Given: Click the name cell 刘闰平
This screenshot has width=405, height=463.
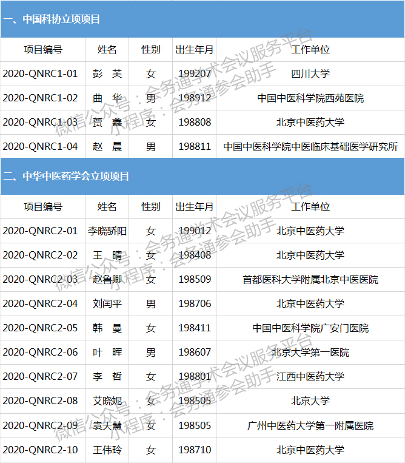Looking at the screenshot, I should (x=107, y=303).
